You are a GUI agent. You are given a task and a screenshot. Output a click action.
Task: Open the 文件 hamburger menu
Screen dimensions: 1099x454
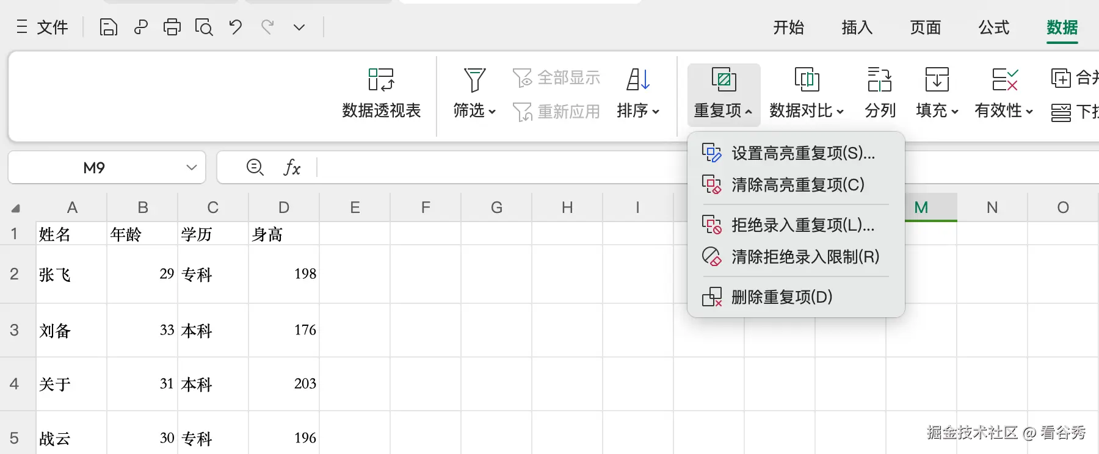pos(42,27)
